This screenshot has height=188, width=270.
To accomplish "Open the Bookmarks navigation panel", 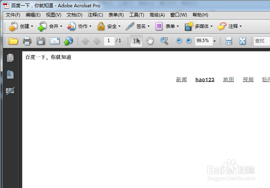I will click(10, 74).
